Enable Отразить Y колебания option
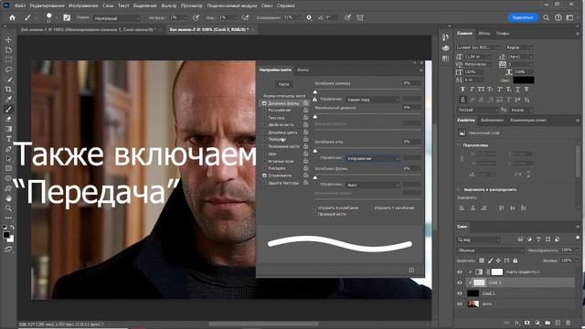 tap(369, 207)
